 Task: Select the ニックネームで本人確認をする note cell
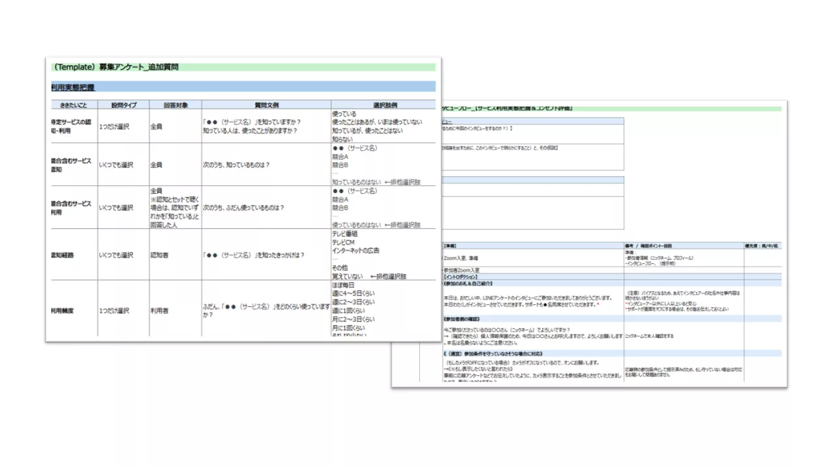tap(649, 336)
